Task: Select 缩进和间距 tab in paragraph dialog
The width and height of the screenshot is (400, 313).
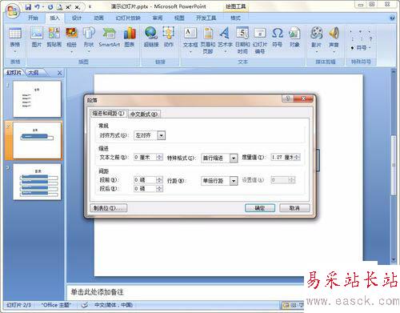Action: pyautogui.click(x=108, y=114)
